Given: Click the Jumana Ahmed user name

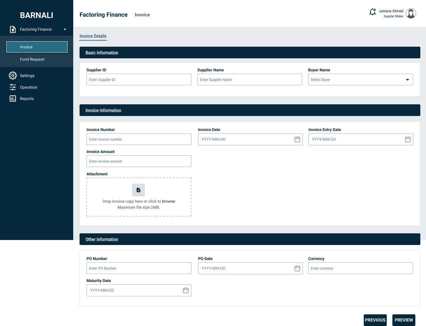Looking at the screenshot, I should click(x=391, y=11).
